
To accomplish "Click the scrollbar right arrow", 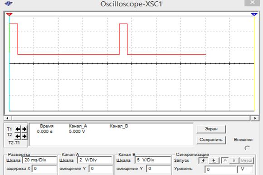I will (255, 118).
